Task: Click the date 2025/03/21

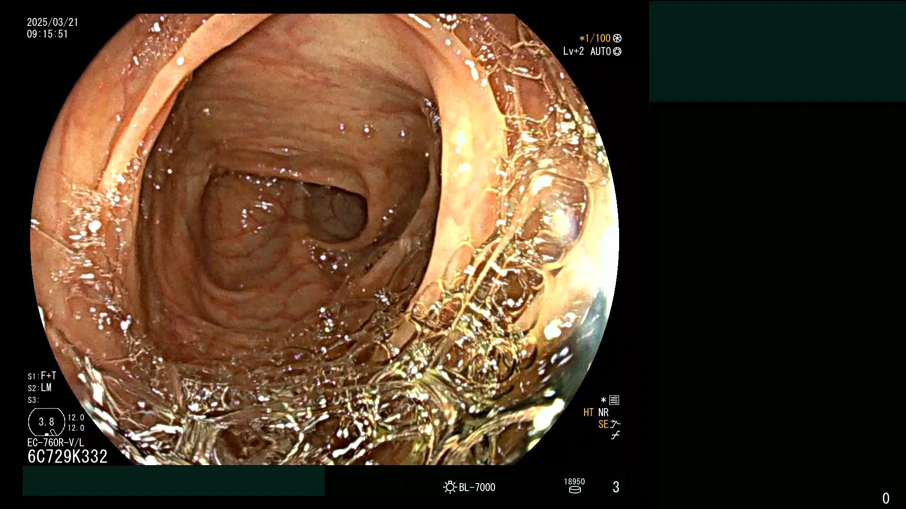Action: [x=52, y=22]
